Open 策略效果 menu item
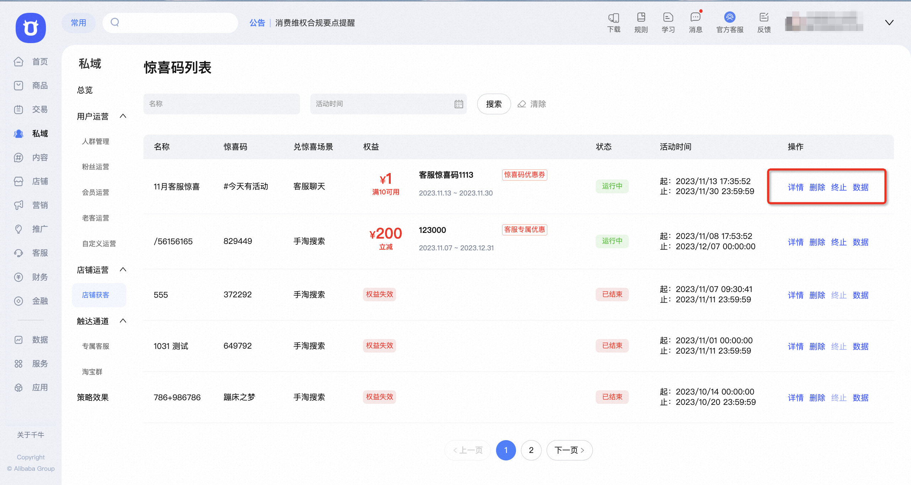 [93, 397]
